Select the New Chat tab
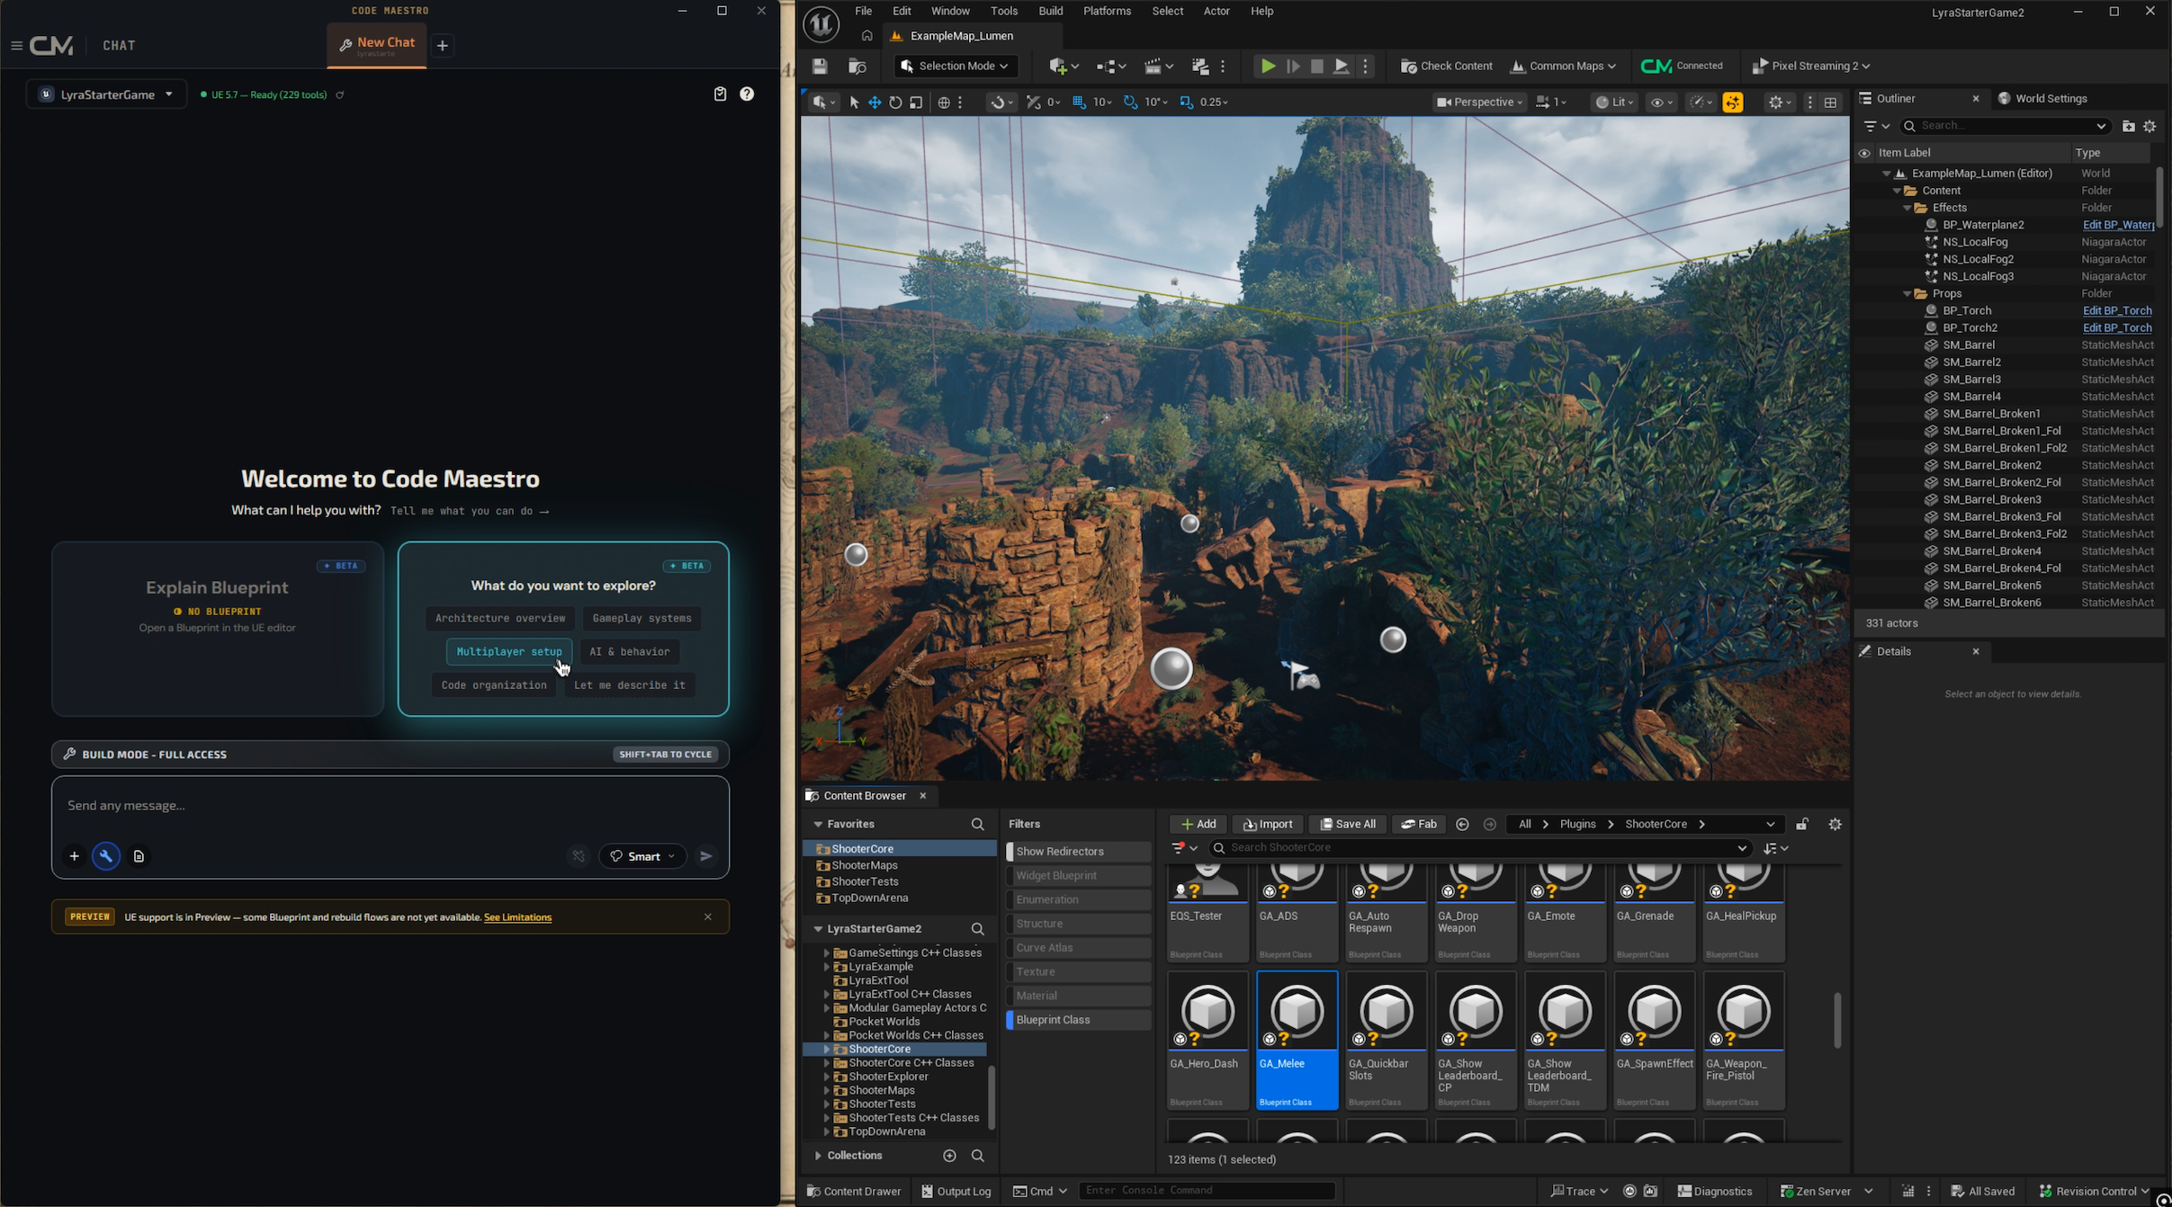Screen dimensions: 2172x1207 [376, 45]
